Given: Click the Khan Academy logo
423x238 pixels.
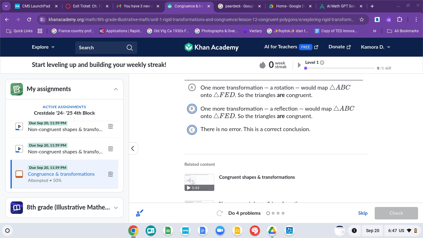Looking at the screenshot, I should tap(212, 47).
